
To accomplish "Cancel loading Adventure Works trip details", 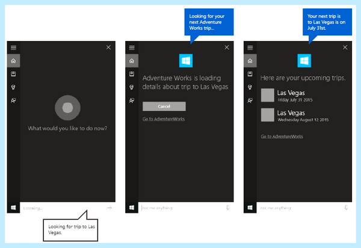I will (x=164, y=107).
